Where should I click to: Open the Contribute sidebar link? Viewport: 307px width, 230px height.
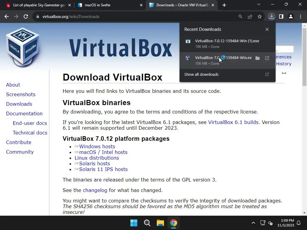[19, 142]
